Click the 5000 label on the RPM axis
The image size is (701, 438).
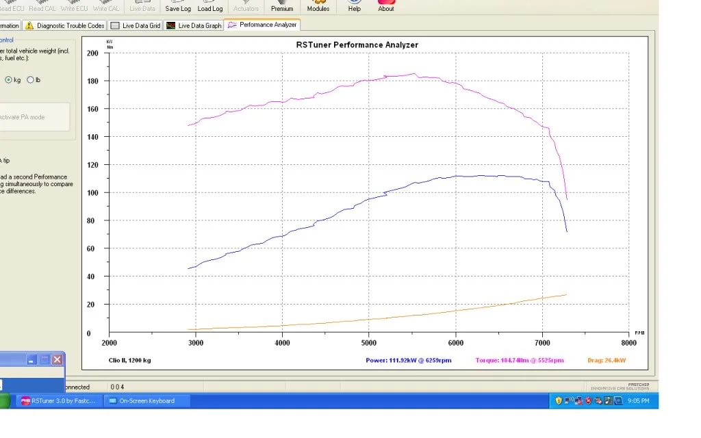[x=369, y=343]
